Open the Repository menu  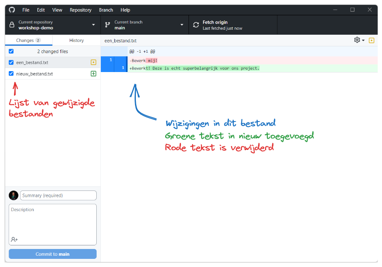pos(81,10)
